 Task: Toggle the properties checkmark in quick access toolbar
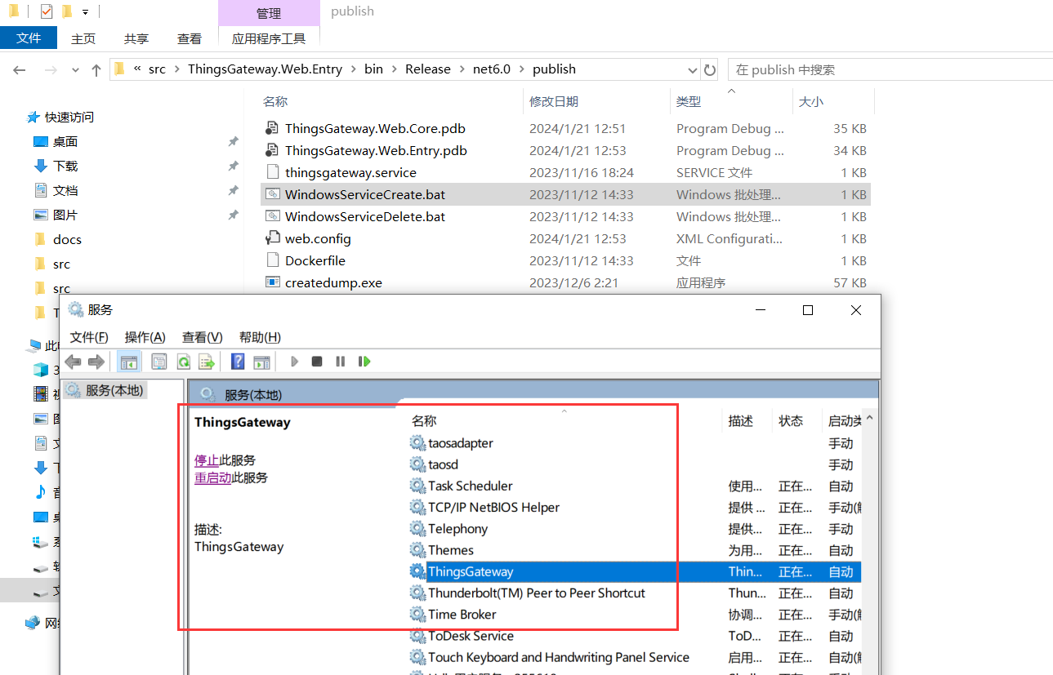46,11
